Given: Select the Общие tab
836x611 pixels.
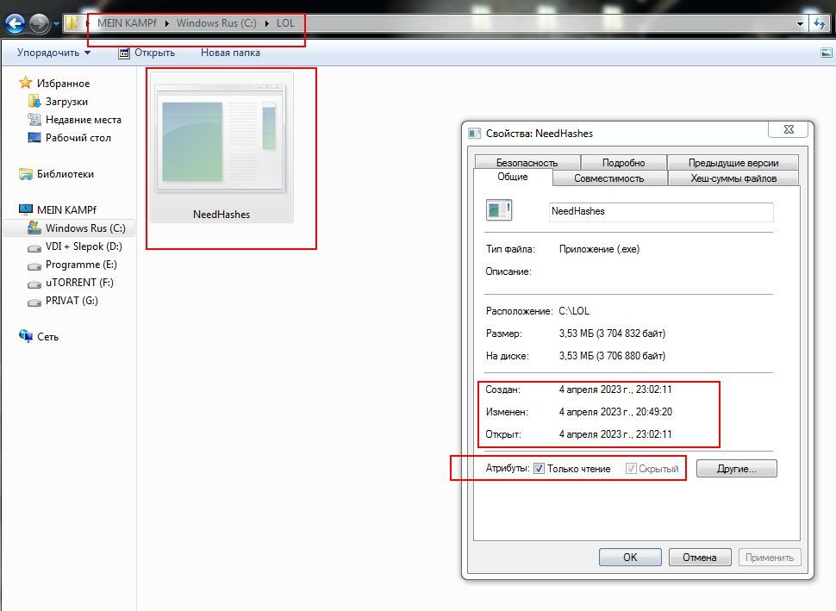Looking at the screenshot, I should coord(512,177).
